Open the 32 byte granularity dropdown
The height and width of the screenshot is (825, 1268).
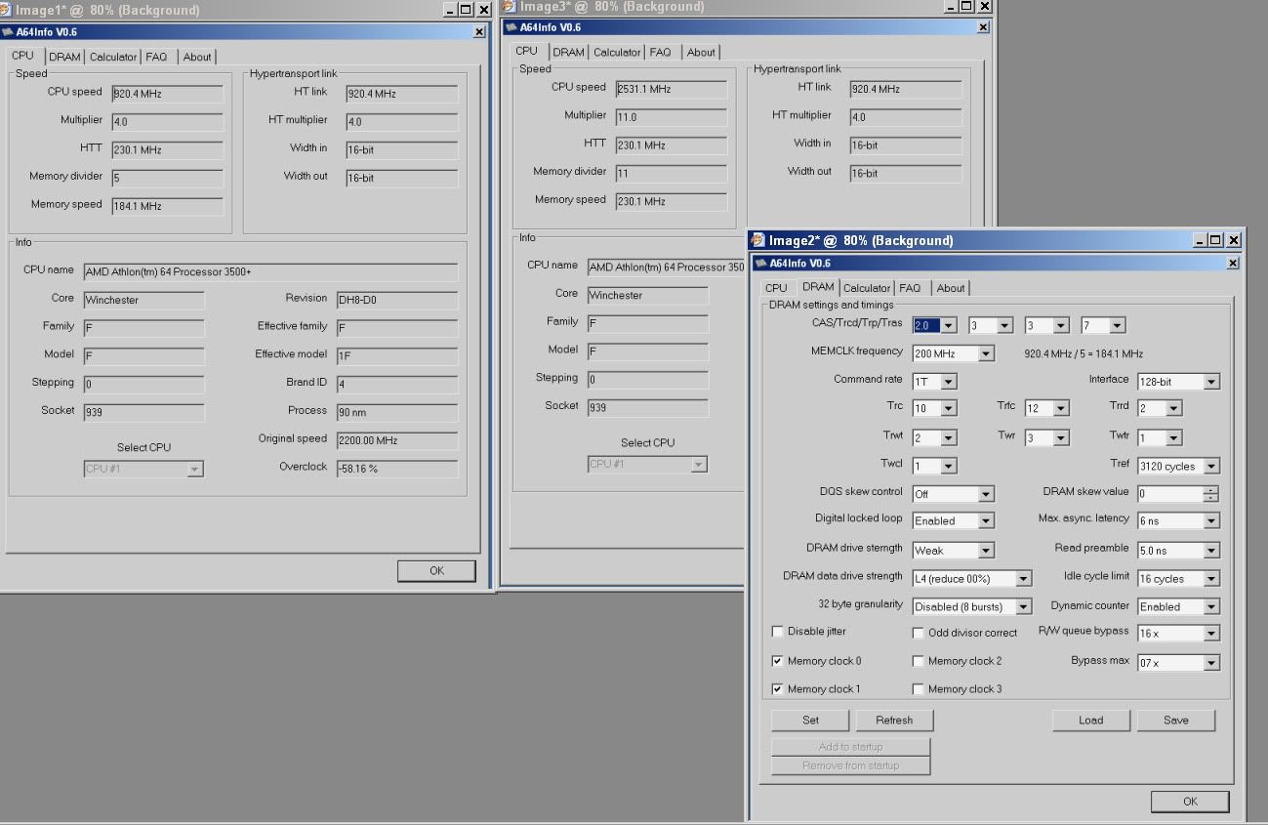coord(1023,607)
